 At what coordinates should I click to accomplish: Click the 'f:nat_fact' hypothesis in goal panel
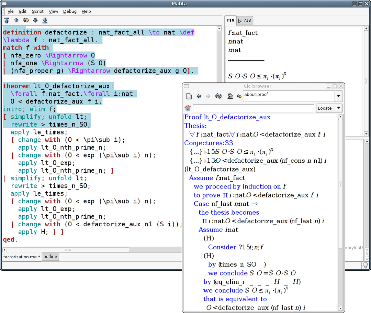pyautogui.click(x=243, y=33)
